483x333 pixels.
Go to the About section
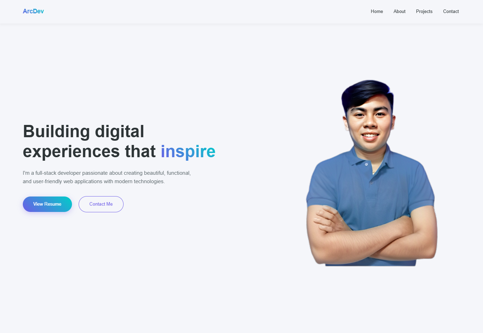pyautogui.click(x=399, y=12)
